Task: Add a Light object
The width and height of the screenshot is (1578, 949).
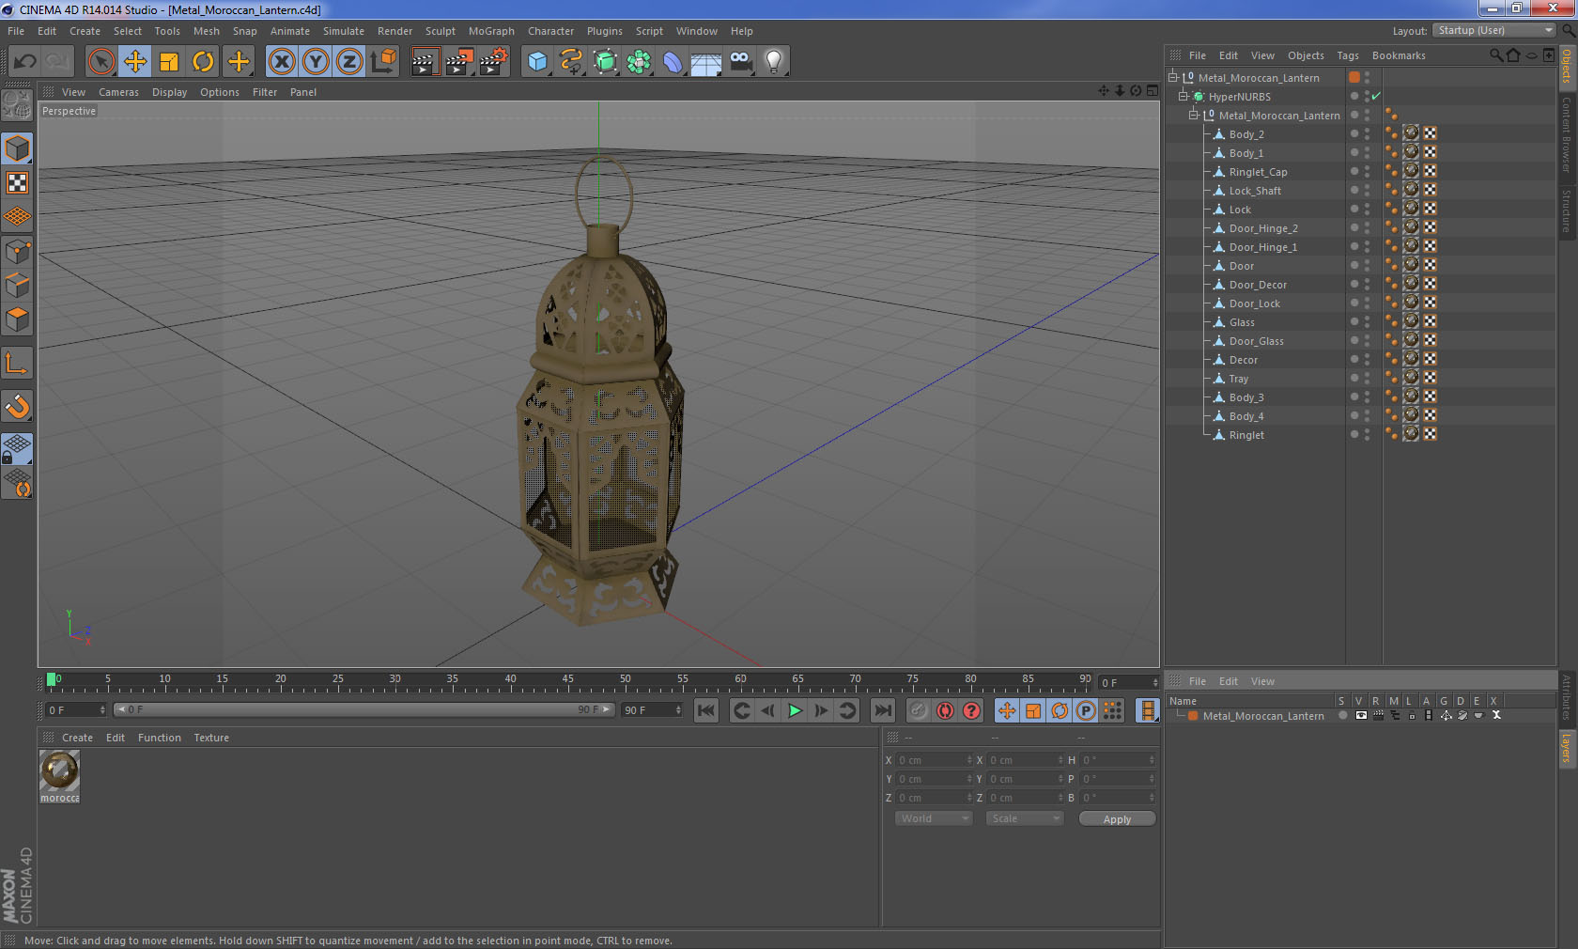Action: coord(774,62)
